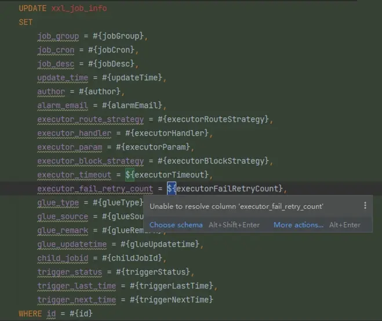
Task: Click the trigger_last_time column name
Action: tap(77, 286)
